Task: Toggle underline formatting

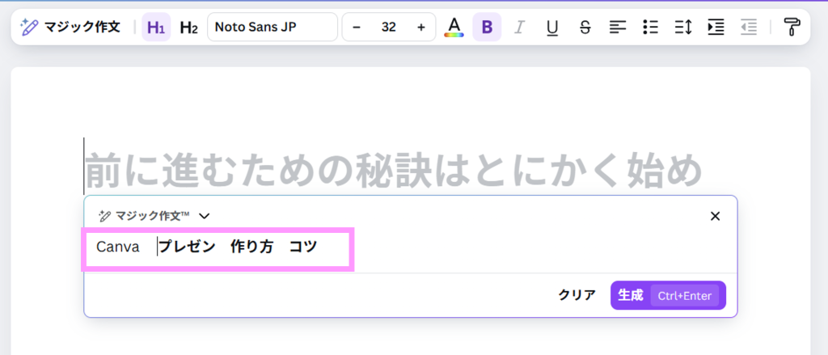Action: (552, 27)
